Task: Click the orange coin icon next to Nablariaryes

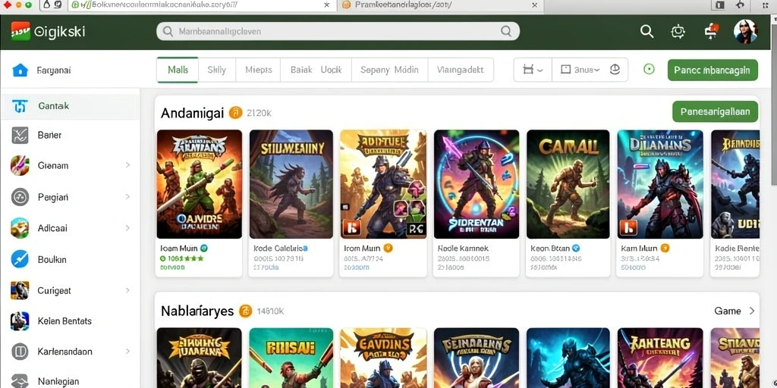Action: 245,311
